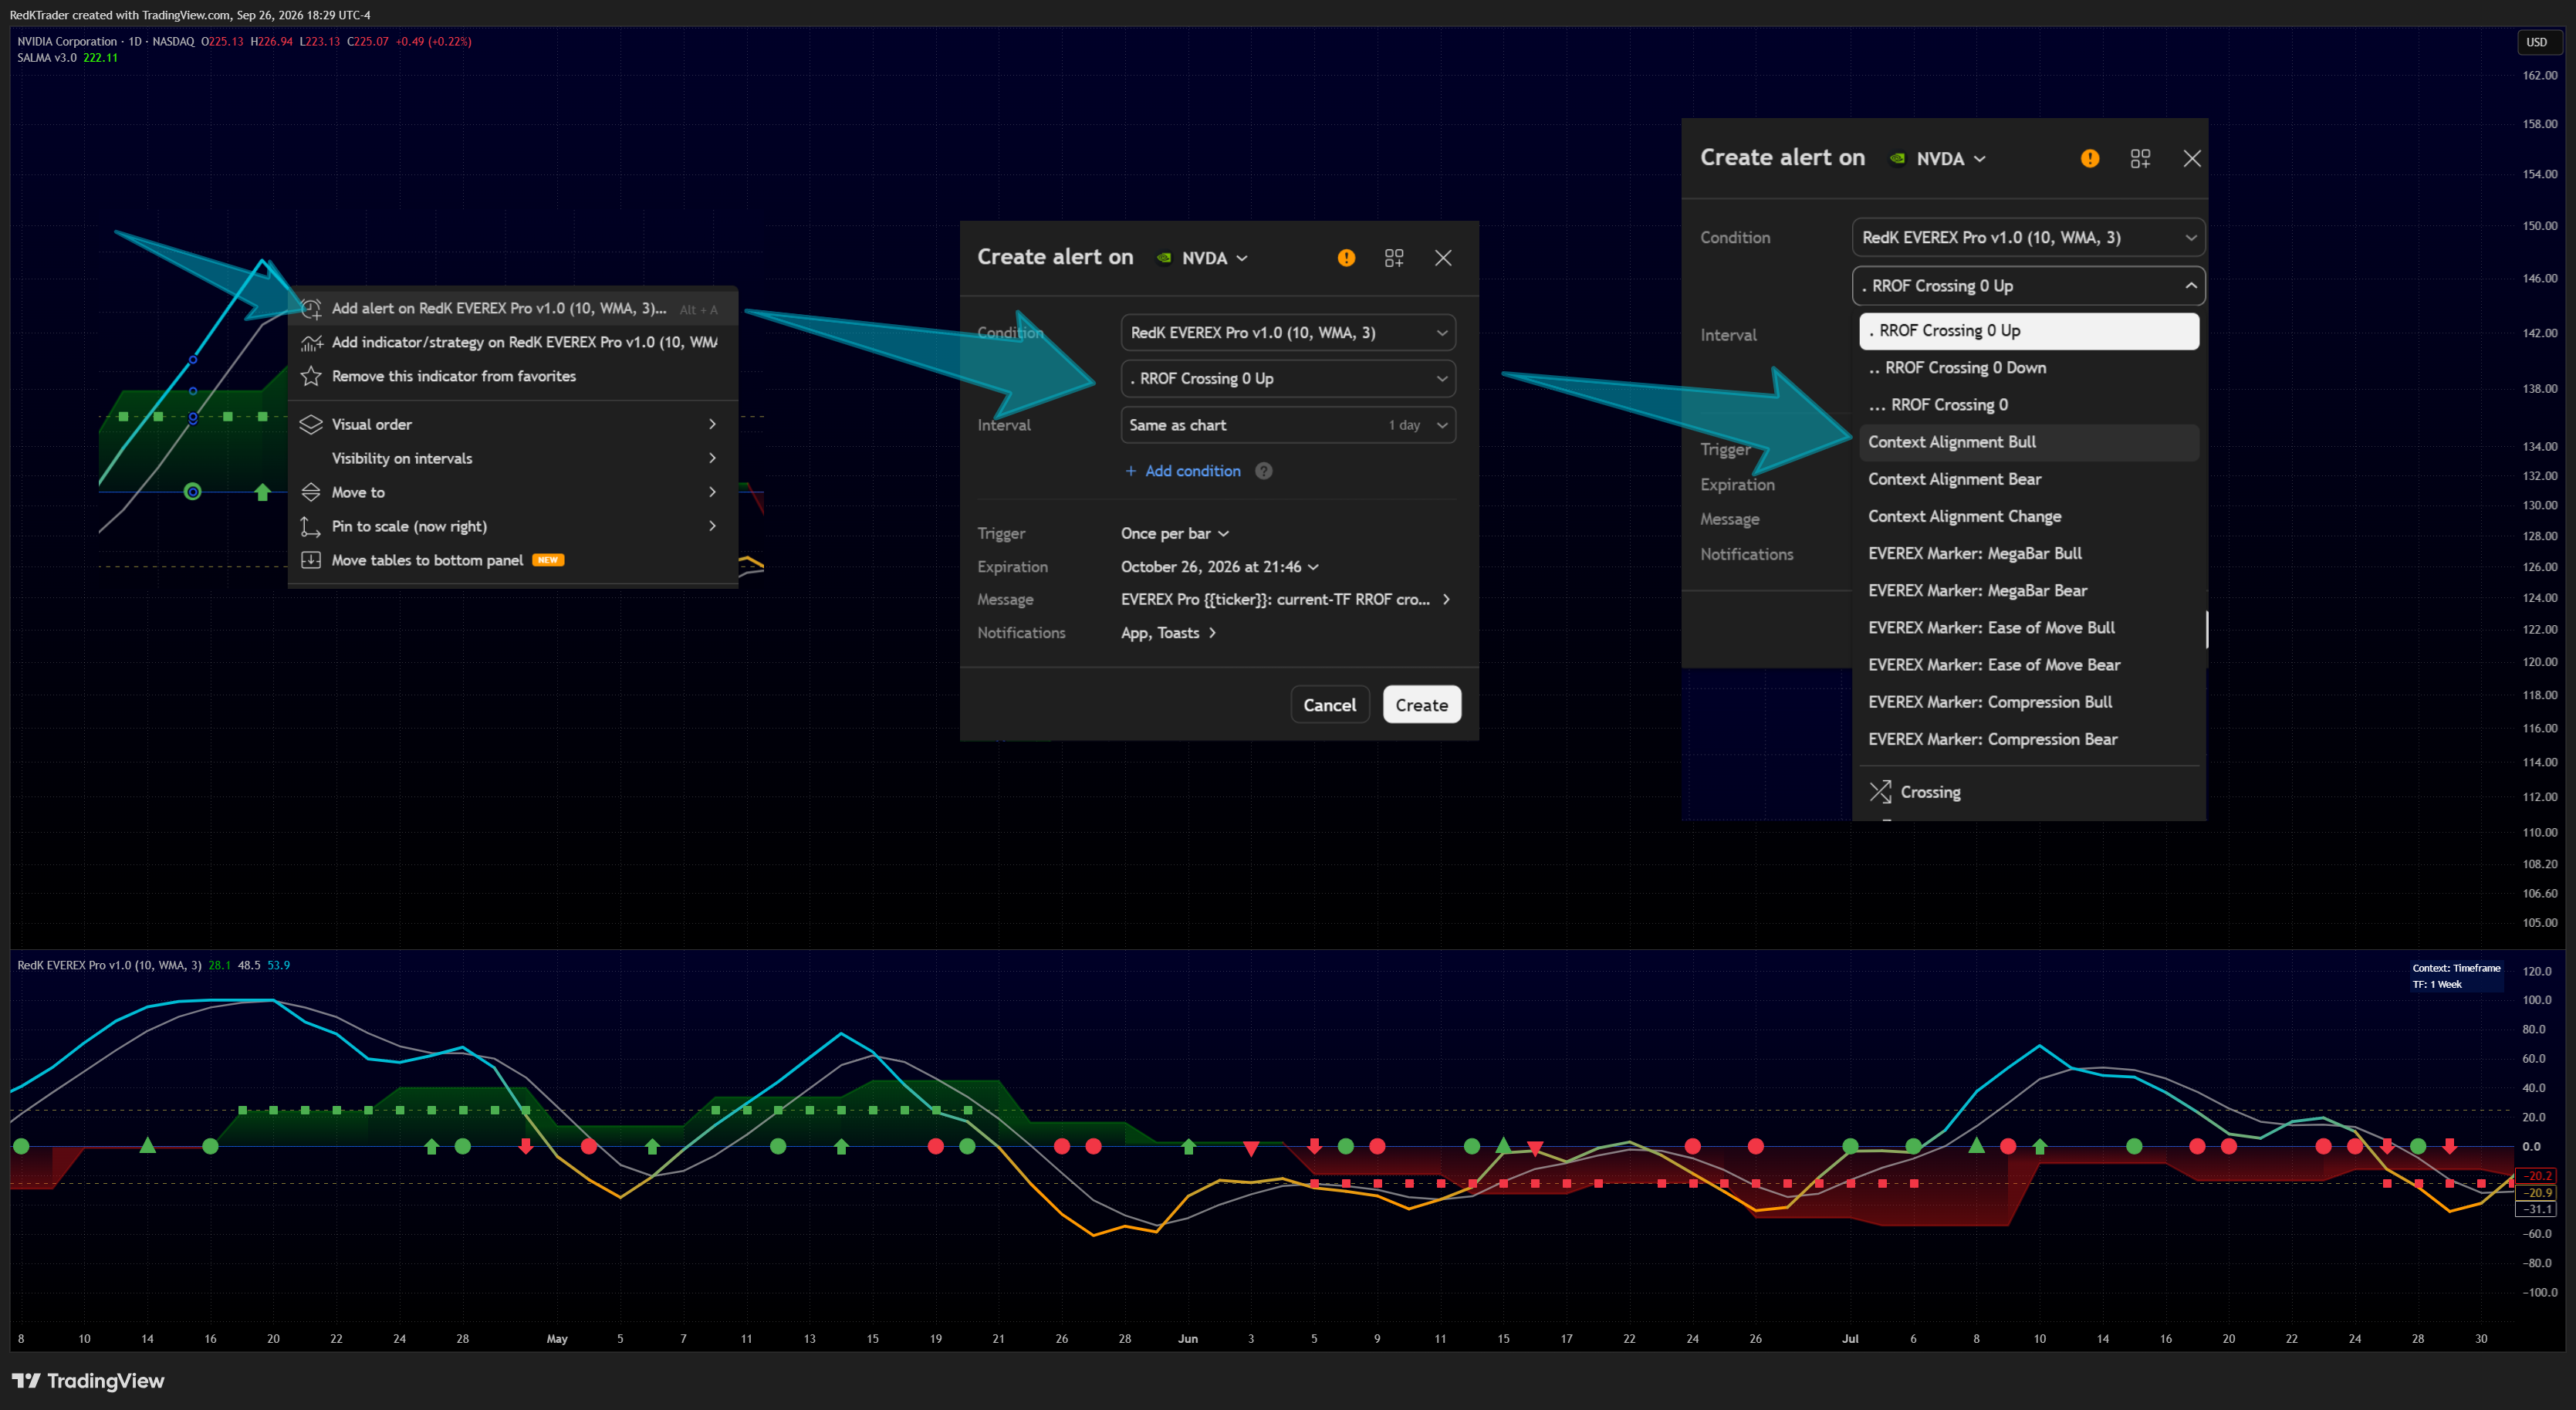Click the Context: Timeframe table in indicator pane
Viewport: 2576px width, 1410px height.
(2456, 976)
